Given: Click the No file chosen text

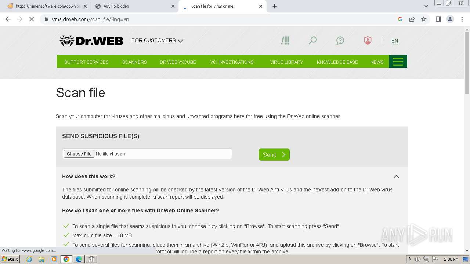Looking at the screenshot, I should pyautogui.click(x=110, y=154).
